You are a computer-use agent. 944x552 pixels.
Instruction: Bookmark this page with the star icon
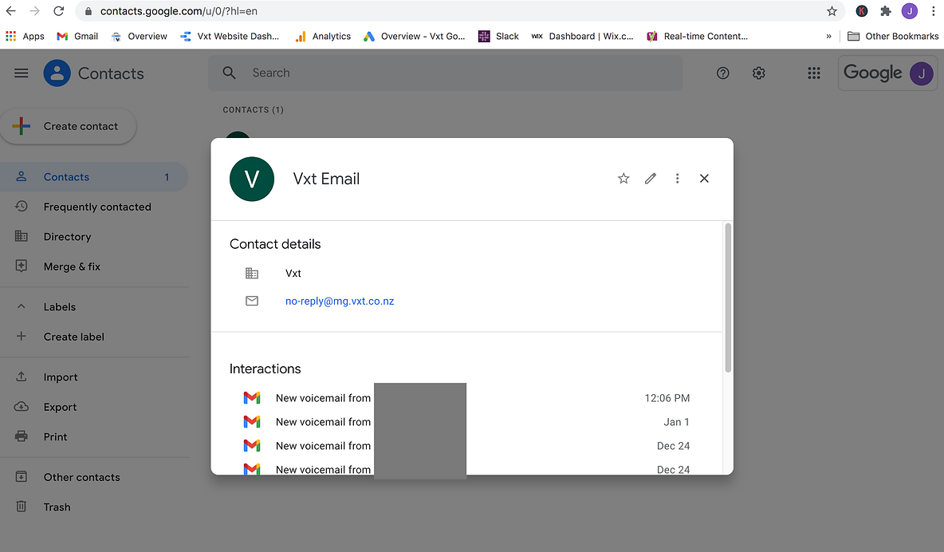coord(832,11)
